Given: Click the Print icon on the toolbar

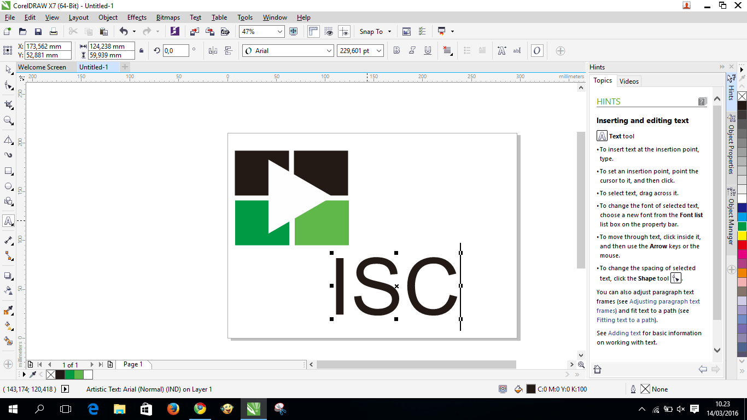Looking at the screenshot, I should [x=53, y=31].
